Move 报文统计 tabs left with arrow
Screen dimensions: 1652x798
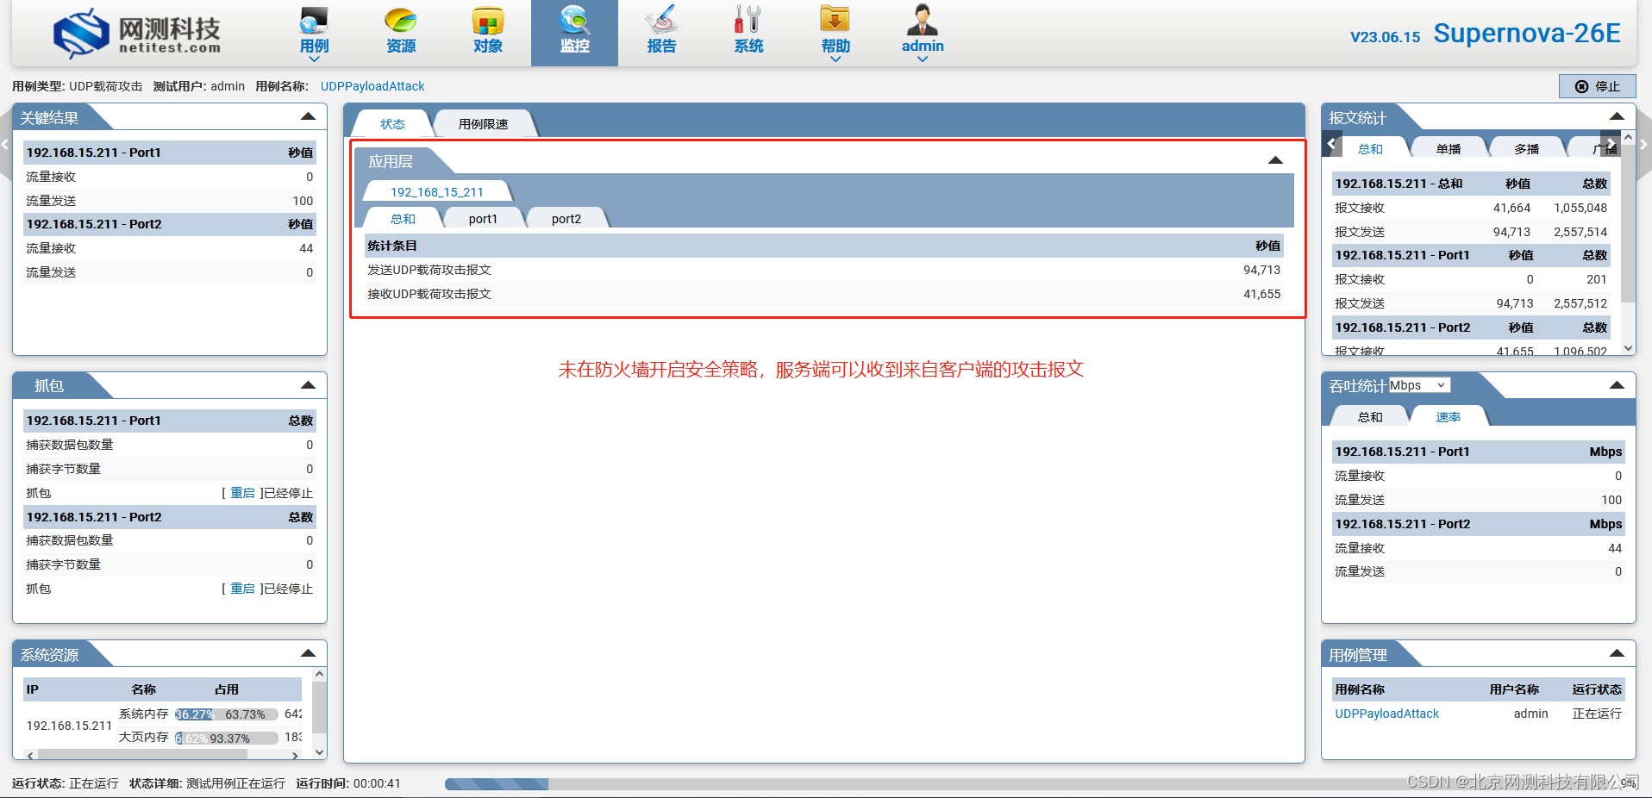point(1333,143)
